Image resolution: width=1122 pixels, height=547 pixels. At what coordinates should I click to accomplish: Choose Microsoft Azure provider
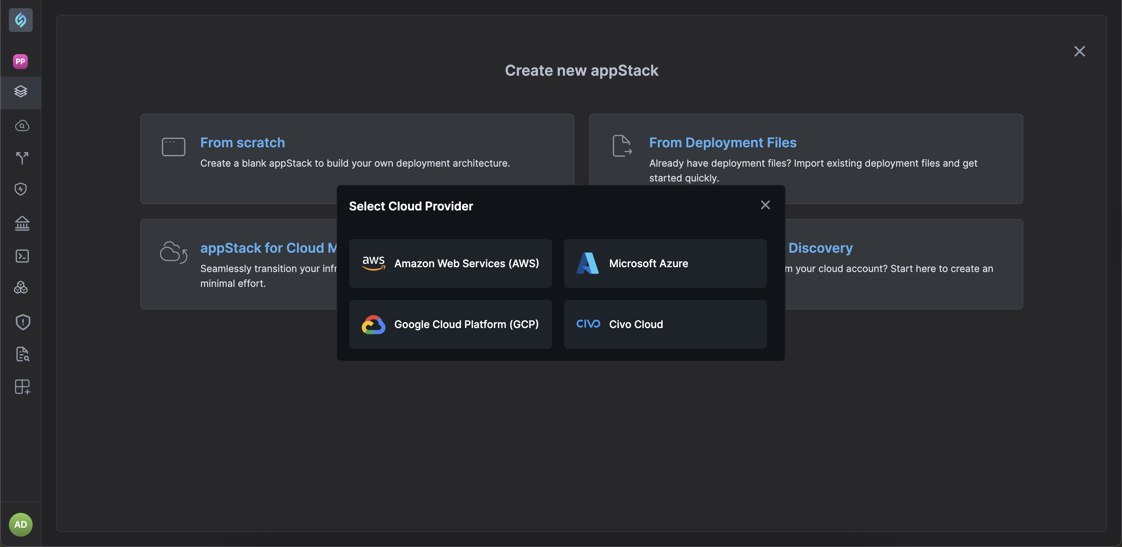click(x=665, y=263)
